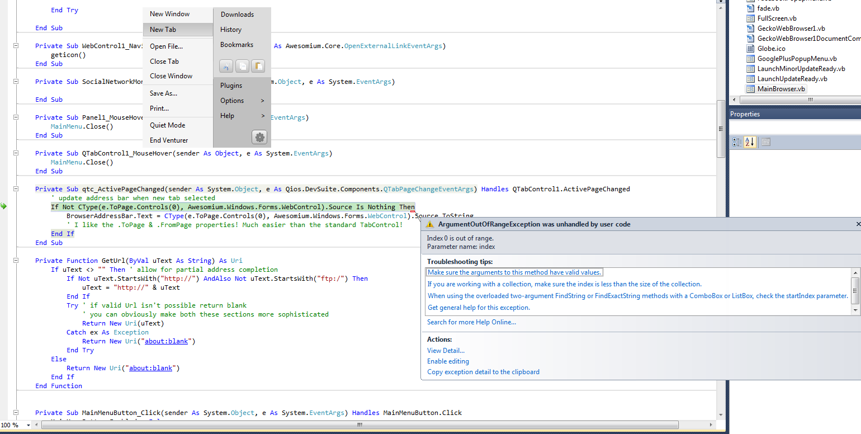Expand the Help submenu
Image resolution: width=861 pixels, height=434 pixels.
tap(242, 116)
